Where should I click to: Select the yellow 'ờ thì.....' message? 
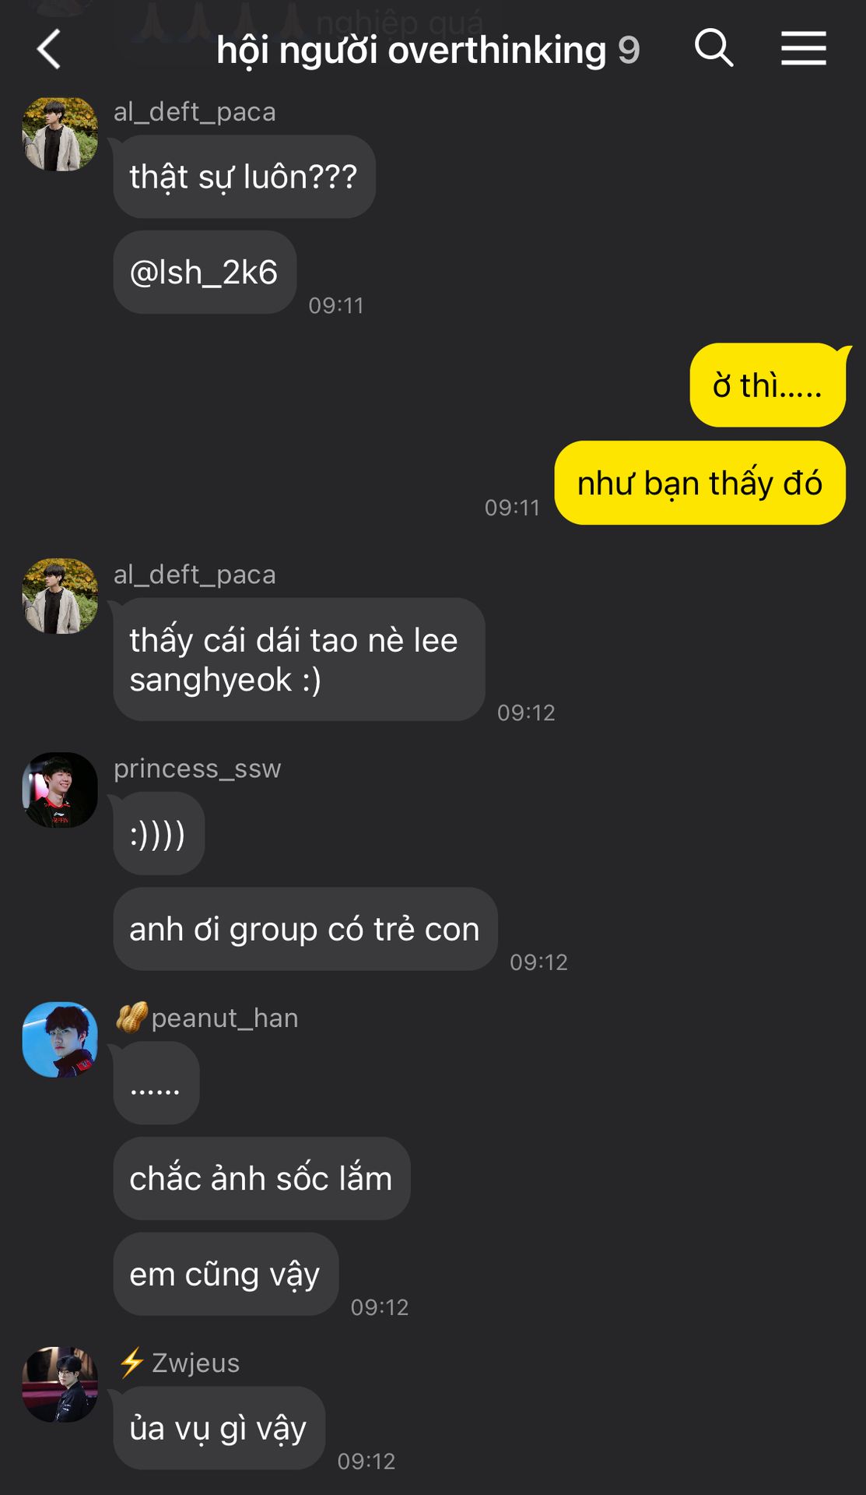click(768, 385)
